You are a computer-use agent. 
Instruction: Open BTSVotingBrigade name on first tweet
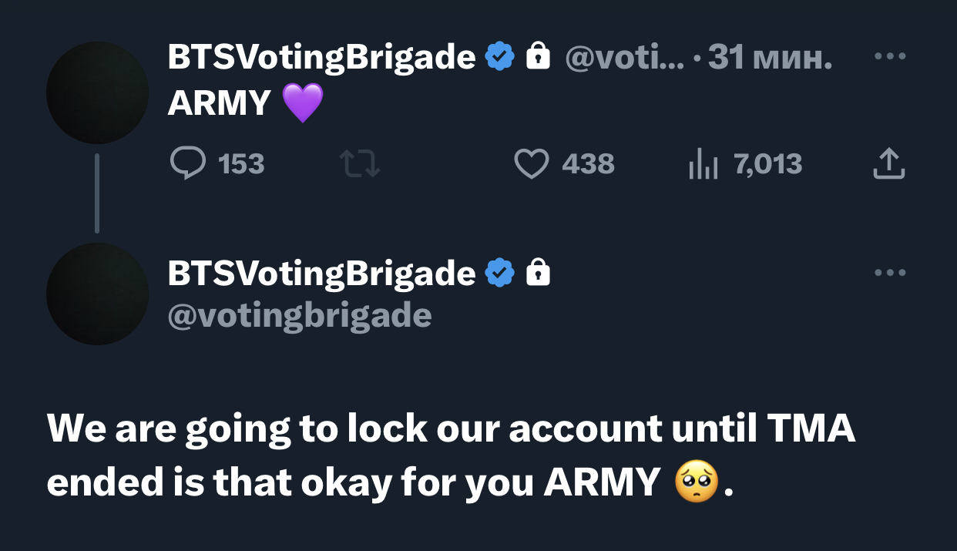tap(321, 57)
